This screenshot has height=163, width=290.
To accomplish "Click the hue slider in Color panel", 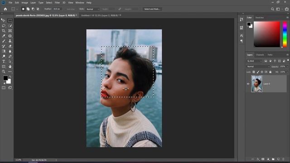I will coord(285,34).
